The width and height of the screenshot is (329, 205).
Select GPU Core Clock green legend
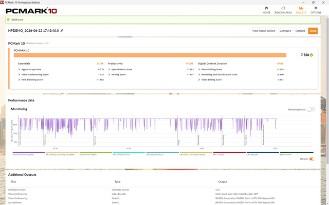coord(96,154)
